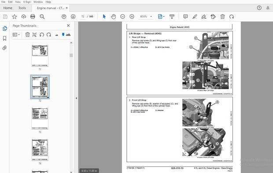Click the 60.6% zoom value field

pyautogui.click(x=144, y=17)
